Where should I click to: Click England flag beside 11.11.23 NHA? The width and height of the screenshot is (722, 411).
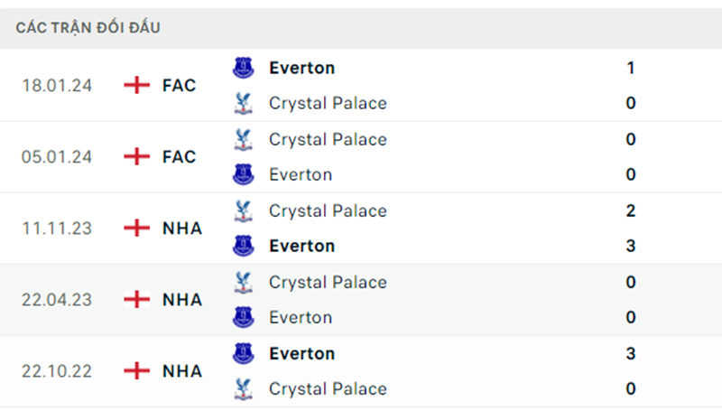137,228
